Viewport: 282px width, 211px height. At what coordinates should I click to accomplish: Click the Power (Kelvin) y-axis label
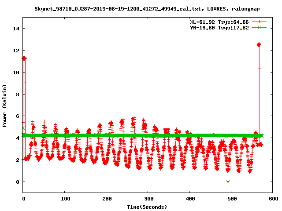click(4, 106)
